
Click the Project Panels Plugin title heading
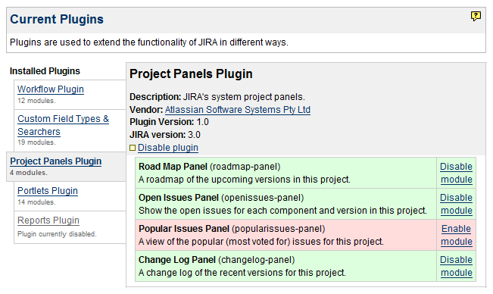pyautogui.click(x=191, y=74)
